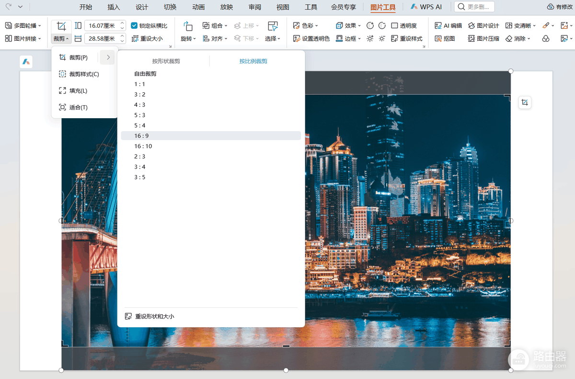The width and height of the screenshot is (575, 379).
Task: Click the rotate (旋转) icon
Action: pos(188,26)
